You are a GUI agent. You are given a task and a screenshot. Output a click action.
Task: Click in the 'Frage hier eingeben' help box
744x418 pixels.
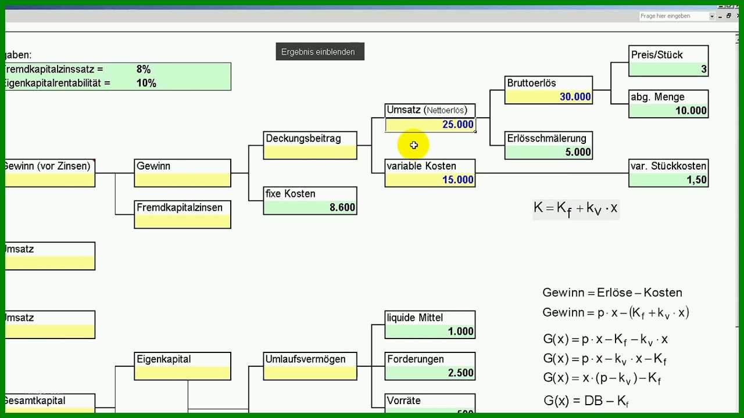[x=674, y=16]
